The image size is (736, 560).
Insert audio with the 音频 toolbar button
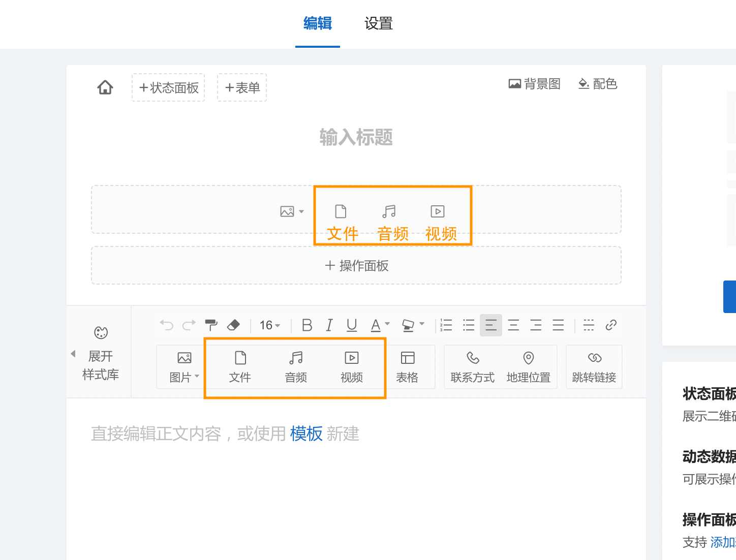coord(295,366)
